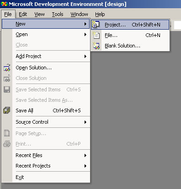Open the Tools menu
This screenshot has height=189, width=181.
(x=58, y=14)
